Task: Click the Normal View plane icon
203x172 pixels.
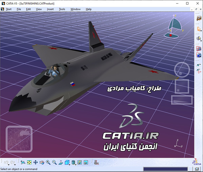Action: pos(61,162)
